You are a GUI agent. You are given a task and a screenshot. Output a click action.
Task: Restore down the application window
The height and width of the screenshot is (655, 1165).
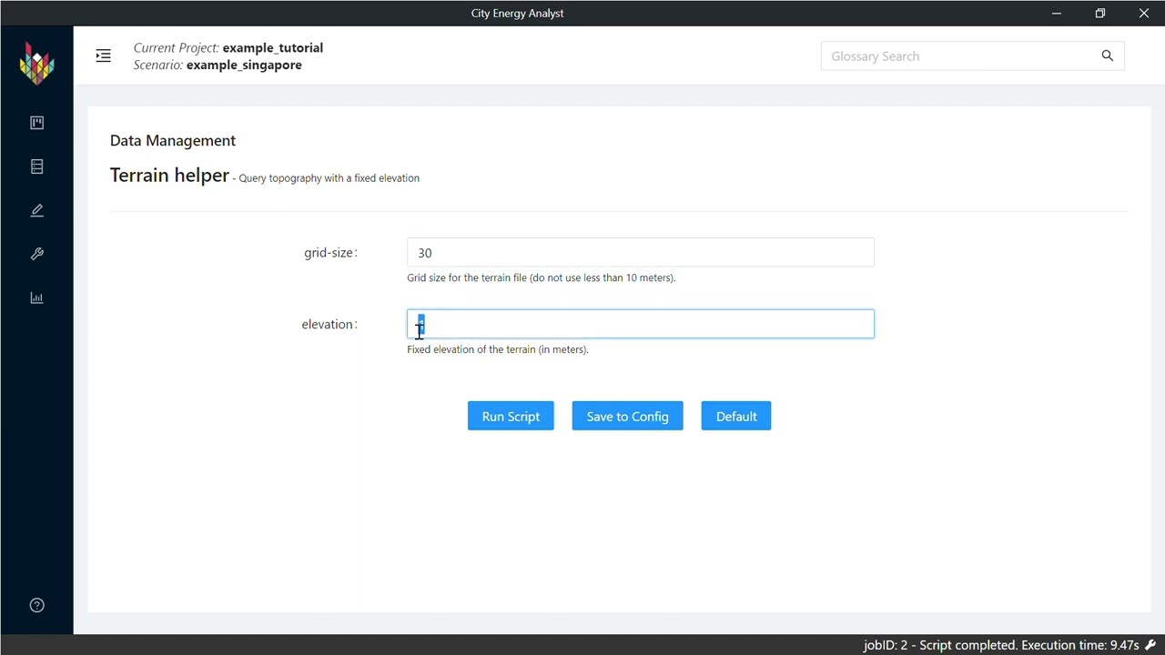click(1100, 13)
